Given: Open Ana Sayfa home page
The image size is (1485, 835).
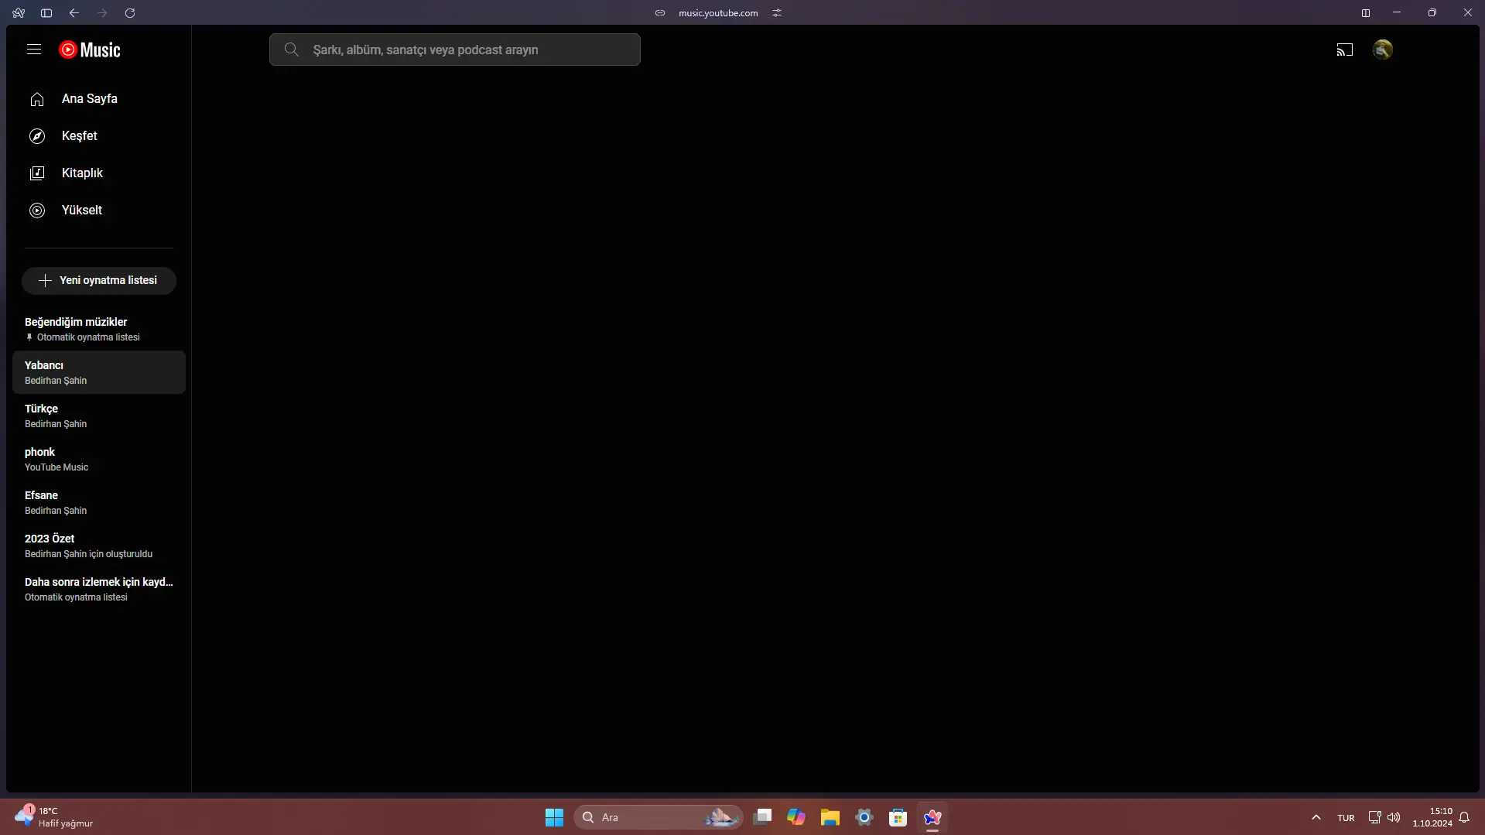Looking at the screenshot, I should (x=99, y=99).
